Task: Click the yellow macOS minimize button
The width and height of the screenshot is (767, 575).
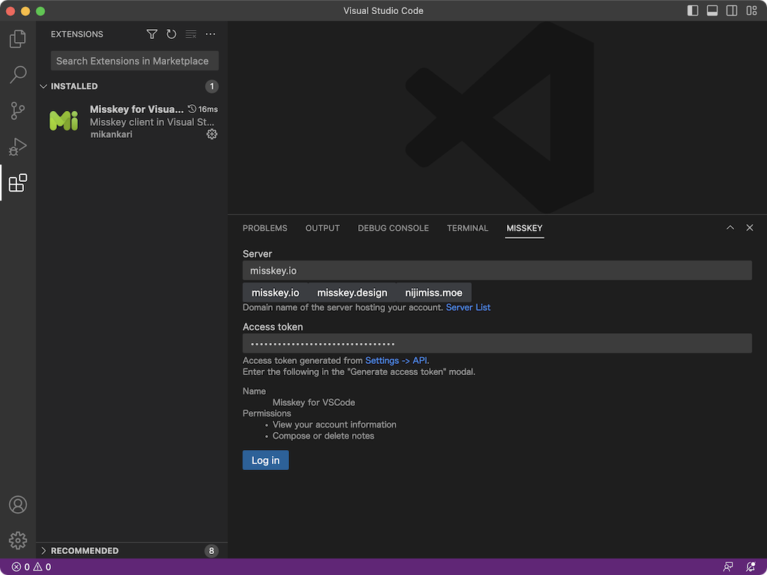Action: pos(25,10)
